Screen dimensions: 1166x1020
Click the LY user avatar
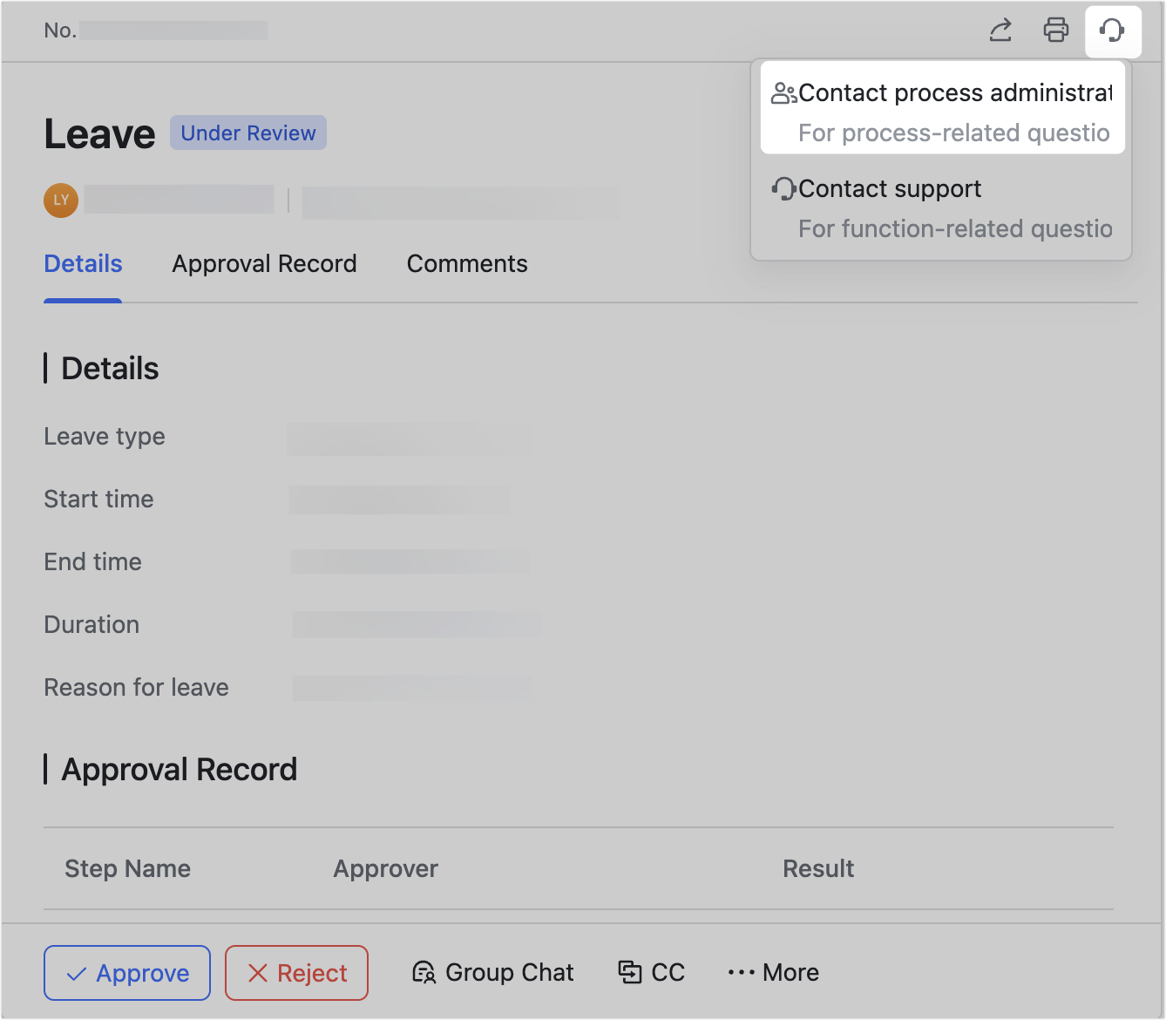coord(61,201)
